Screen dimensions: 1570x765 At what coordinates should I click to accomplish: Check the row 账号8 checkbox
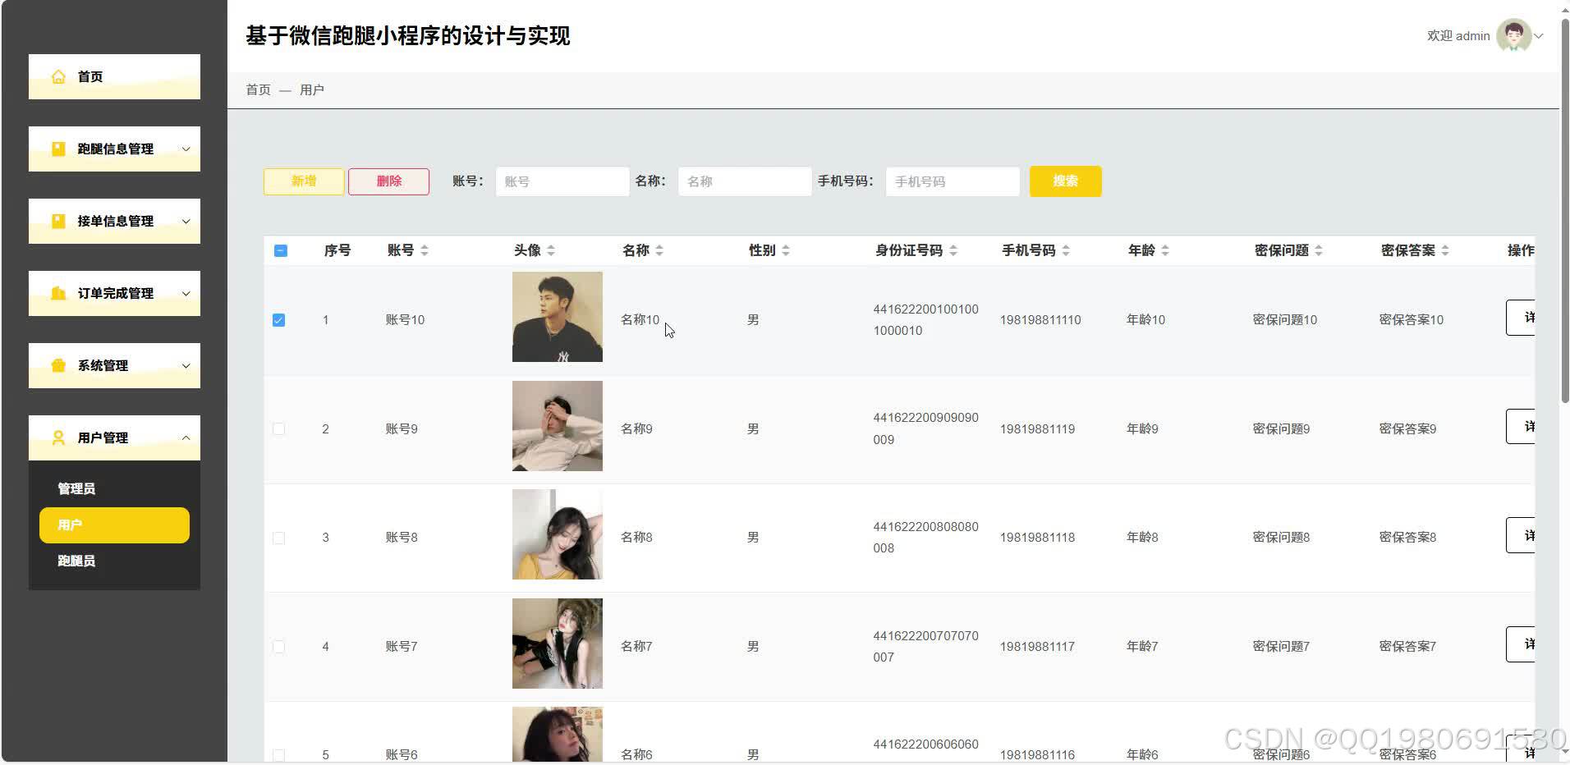(279, 538)
